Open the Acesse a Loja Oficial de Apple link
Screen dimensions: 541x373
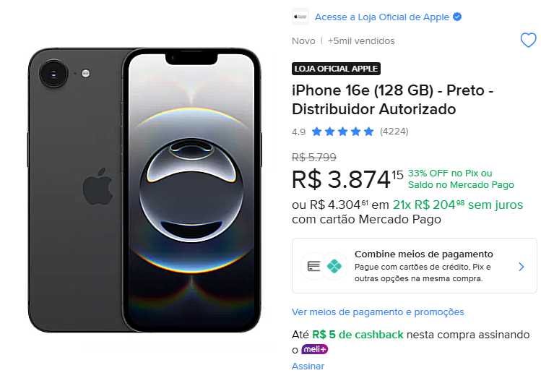coord(381,17)
